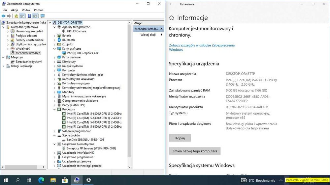This screenshot has height=185, width=330.
Task: Select SanDisk SD8SN8U-256G-1006 drive
Action: click(x=85, y=140)
